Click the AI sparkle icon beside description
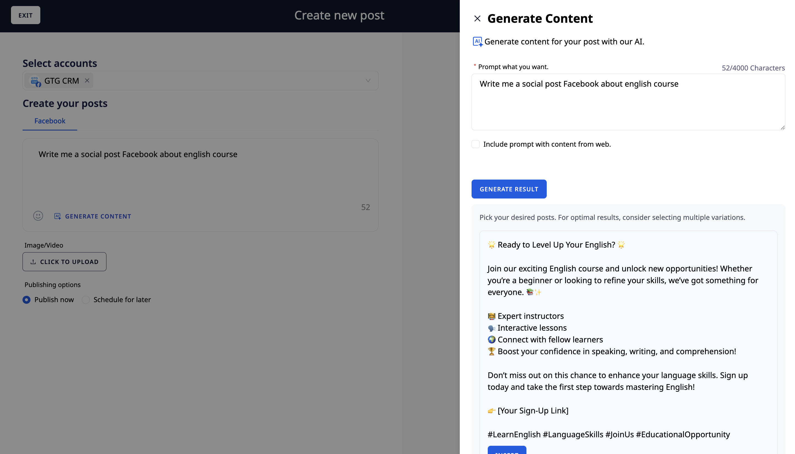The image size is (795, 454). coord(477,41)
